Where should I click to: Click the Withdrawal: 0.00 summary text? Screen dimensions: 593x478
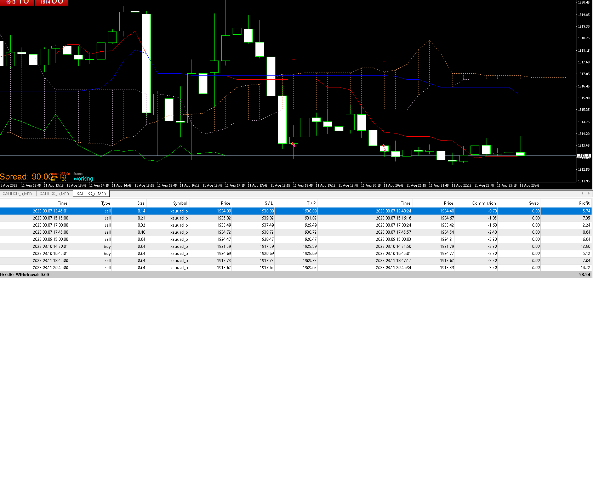(33, 275)
